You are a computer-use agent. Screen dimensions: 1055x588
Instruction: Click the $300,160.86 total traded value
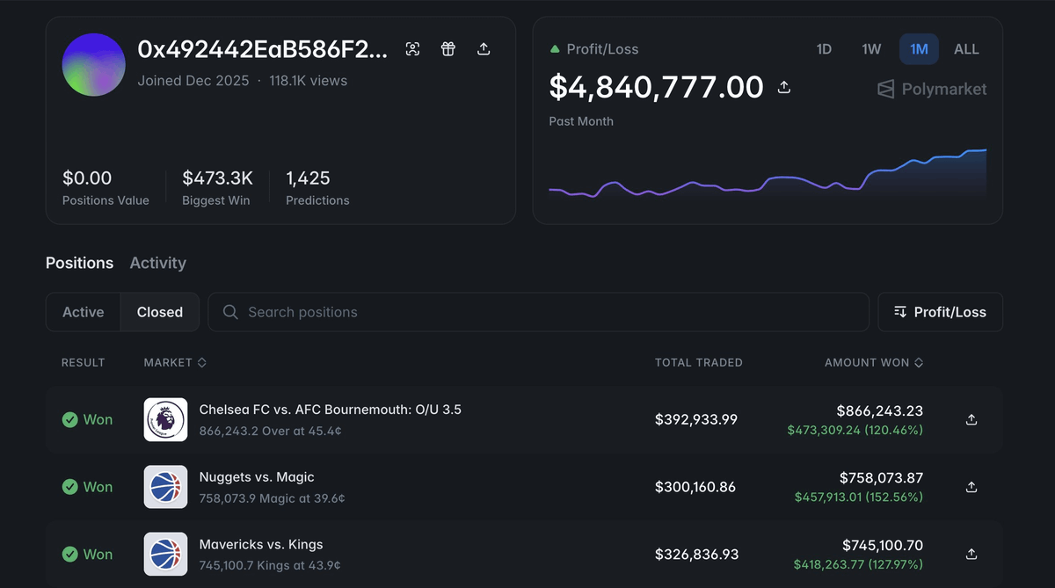pos(695,487)
